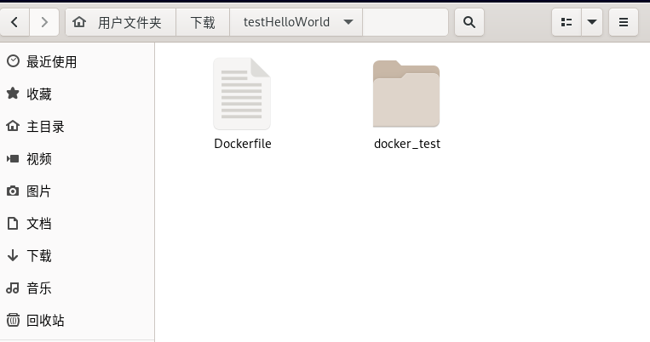650x342 pixels.
Task: Expand the testHelloWorld folder dropdown arrow
Action: point(348,22)
